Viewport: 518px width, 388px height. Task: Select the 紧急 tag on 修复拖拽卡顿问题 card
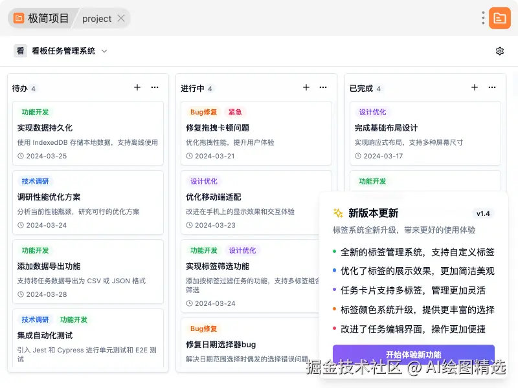point(235,111)
